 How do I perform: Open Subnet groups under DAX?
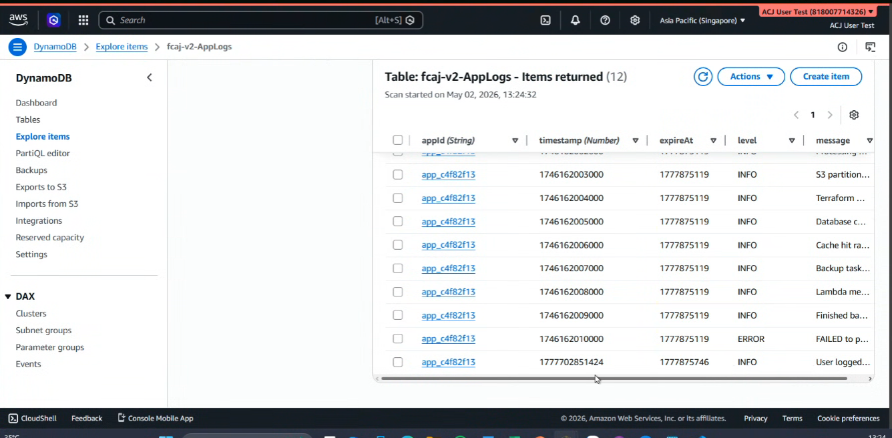click(43, 330)
